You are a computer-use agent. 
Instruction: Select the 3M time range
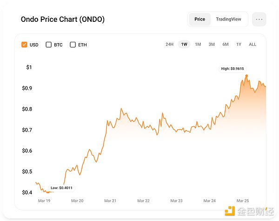(x=212, y=45)
